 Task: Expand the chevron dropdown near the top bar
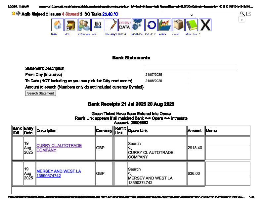point(192,15)
